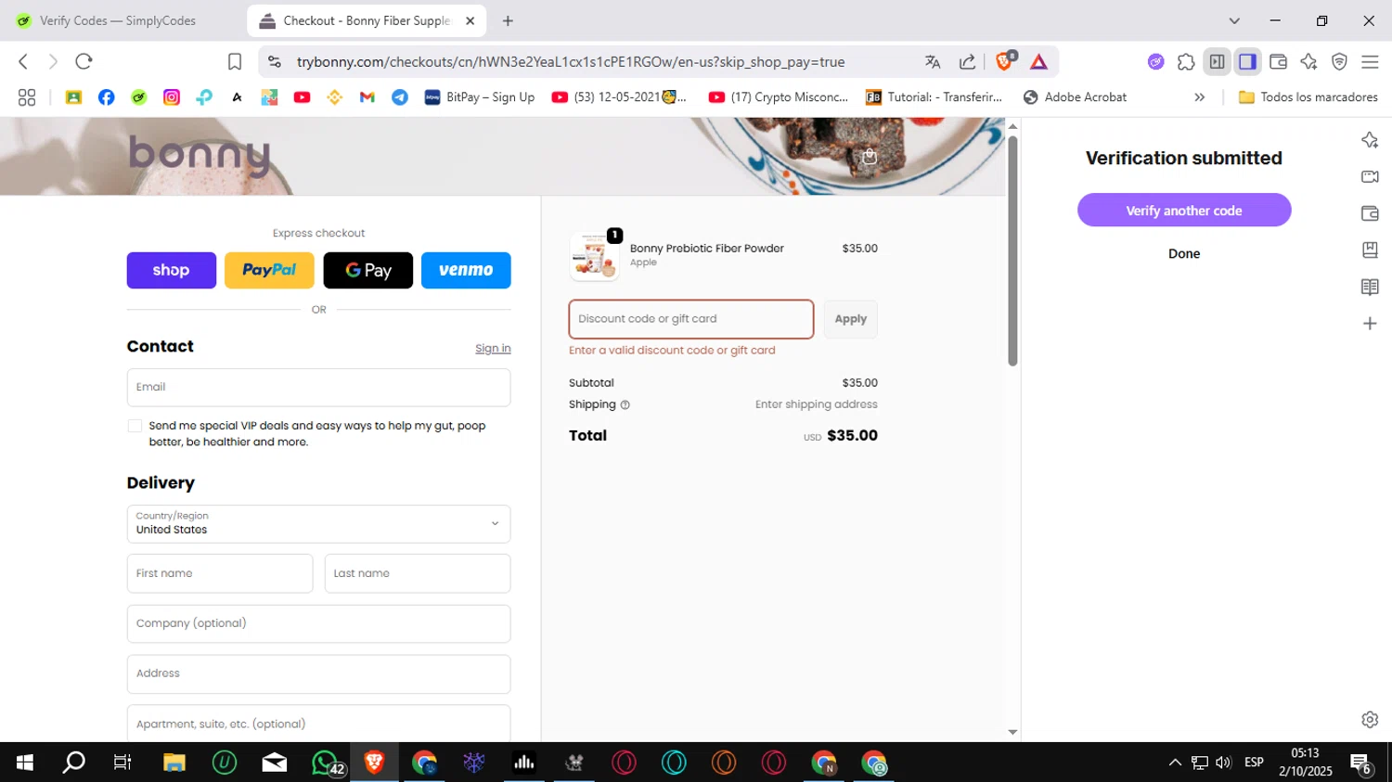The height and width of the screenshot is (782, 1392).
Task: Click the Last name field
Action: (x=418, y=573)
